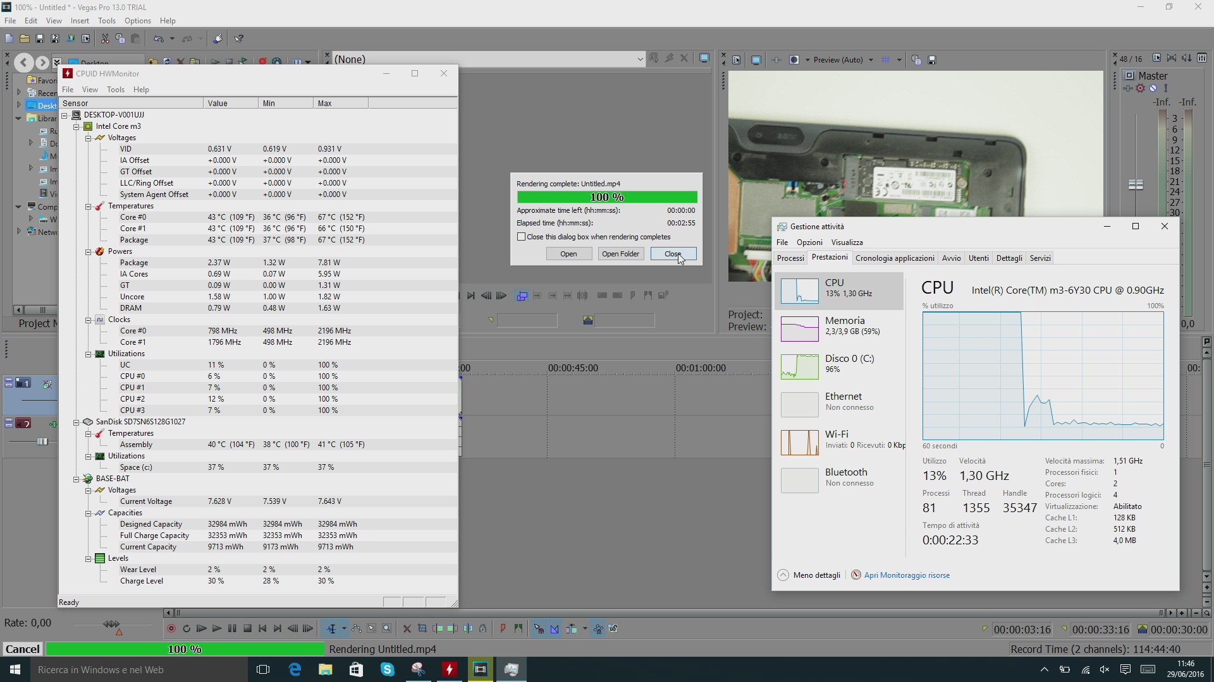The width and height of the screenshot is (1214, 682).
Task: Click the Lock event icon
Action: coord(483,629)
